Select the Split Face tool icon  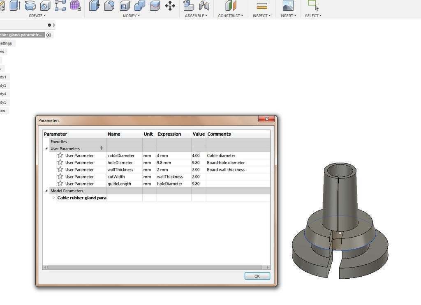155,5
